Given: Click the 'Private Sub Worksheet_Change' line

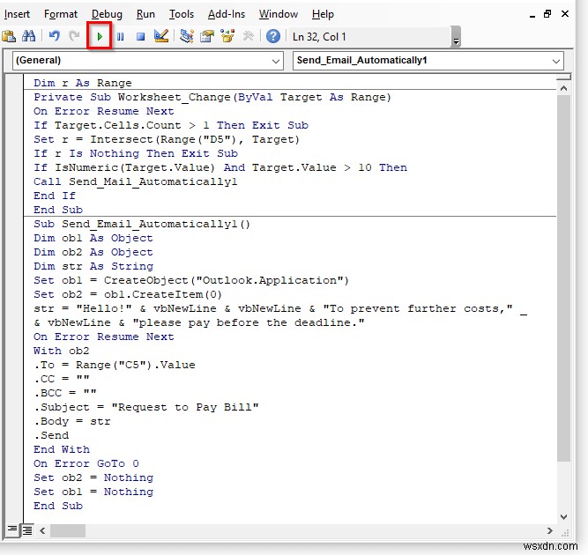Looking at the screenshot, I should click(212, 97).
